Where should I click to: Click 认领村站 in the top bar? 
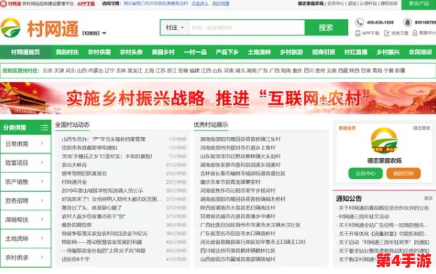click(x=368, y=4)
